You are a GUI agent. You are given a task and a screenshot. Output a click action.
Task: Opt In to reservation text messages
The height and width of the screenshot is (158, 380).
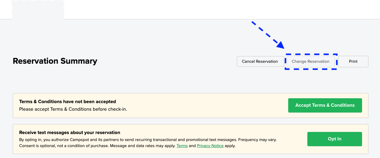click(x=334, y=139)
